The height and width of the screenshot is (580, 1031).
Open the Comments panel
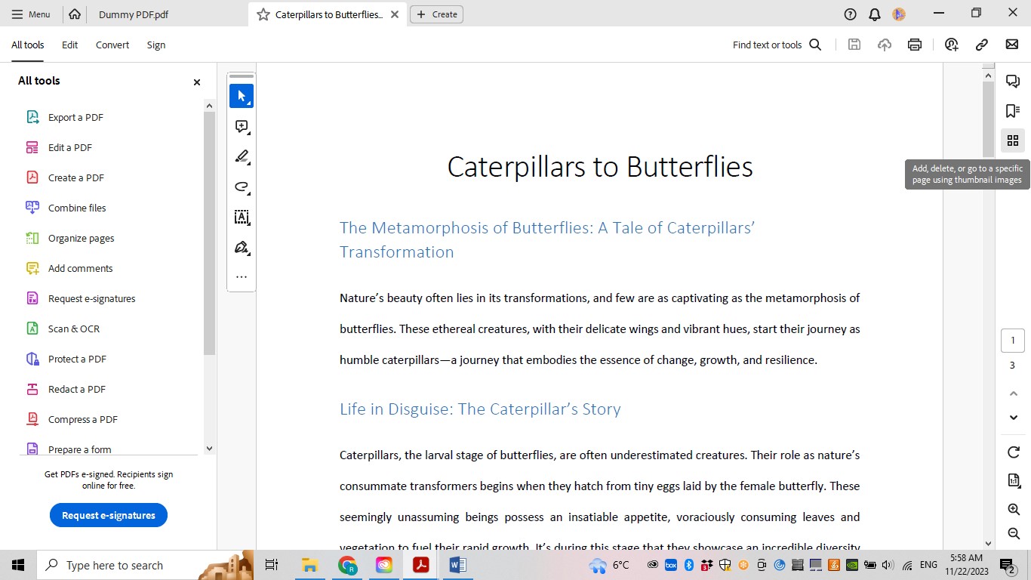tap(1012, 81)
